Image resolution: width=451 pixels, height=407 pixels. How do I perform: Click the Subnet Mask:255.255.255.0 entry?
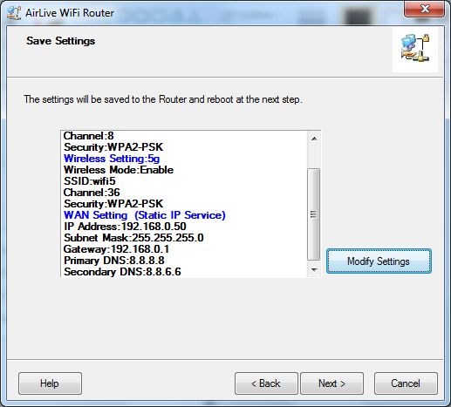[x=133, y=238]
